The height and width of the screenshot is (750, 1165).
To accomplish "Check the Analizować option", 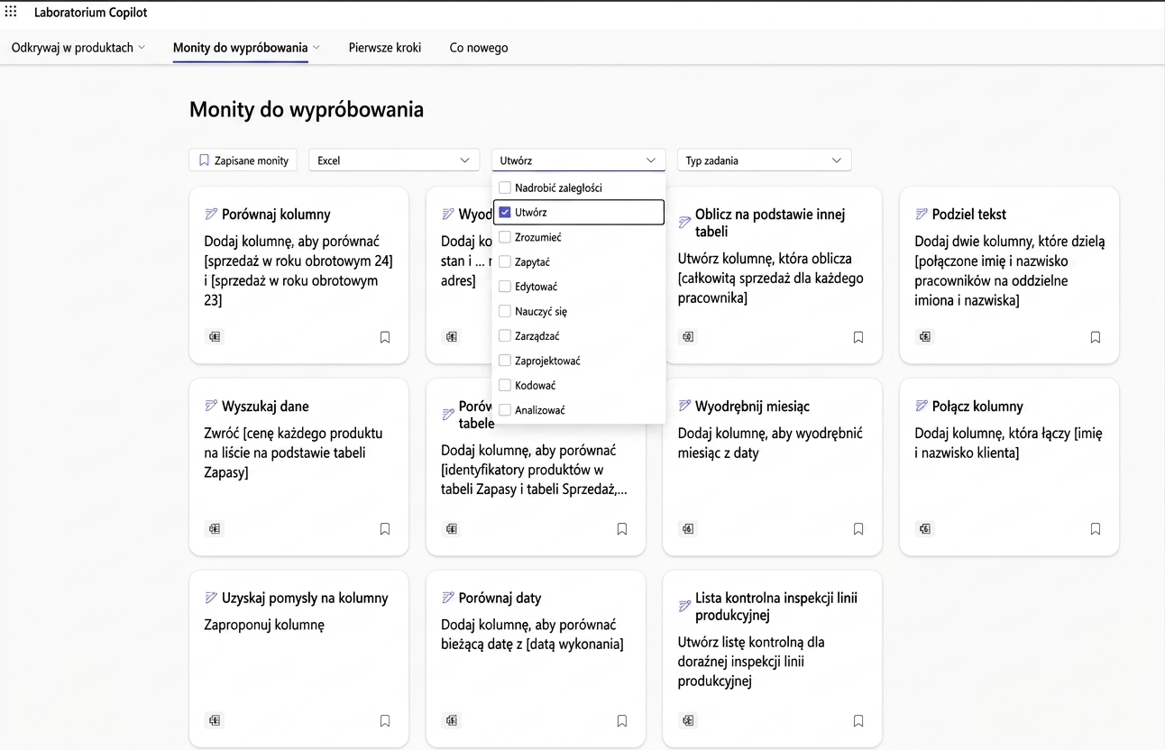I will 505,410.
